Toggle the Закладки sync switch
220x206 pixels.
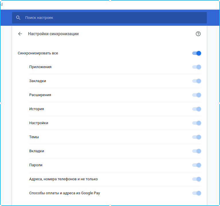(197, 81)
